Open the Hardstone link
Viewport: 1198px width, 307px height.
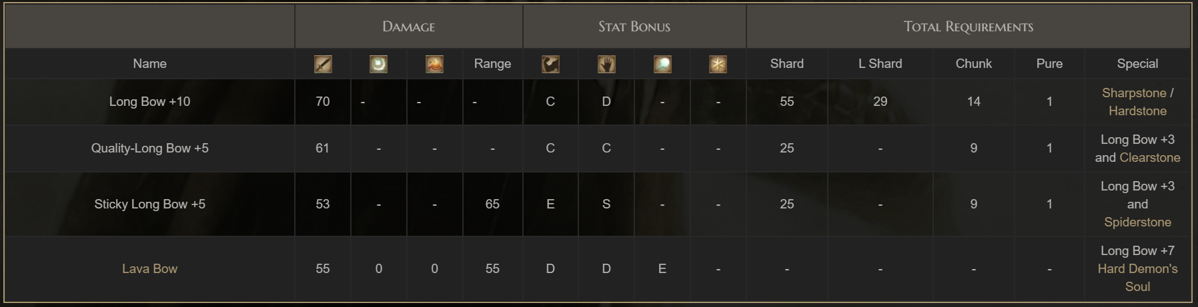point(1137,111)
